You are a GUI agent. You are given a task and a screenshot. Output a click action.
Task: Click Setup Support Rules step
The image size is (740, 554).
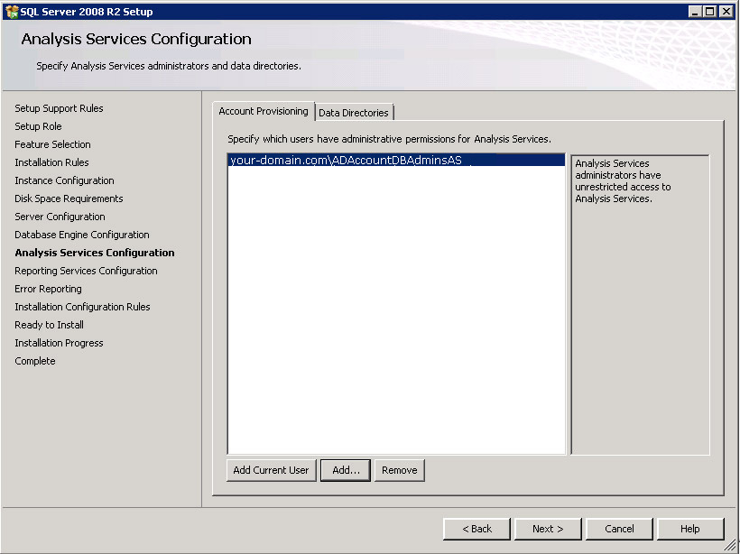(59, 108)
